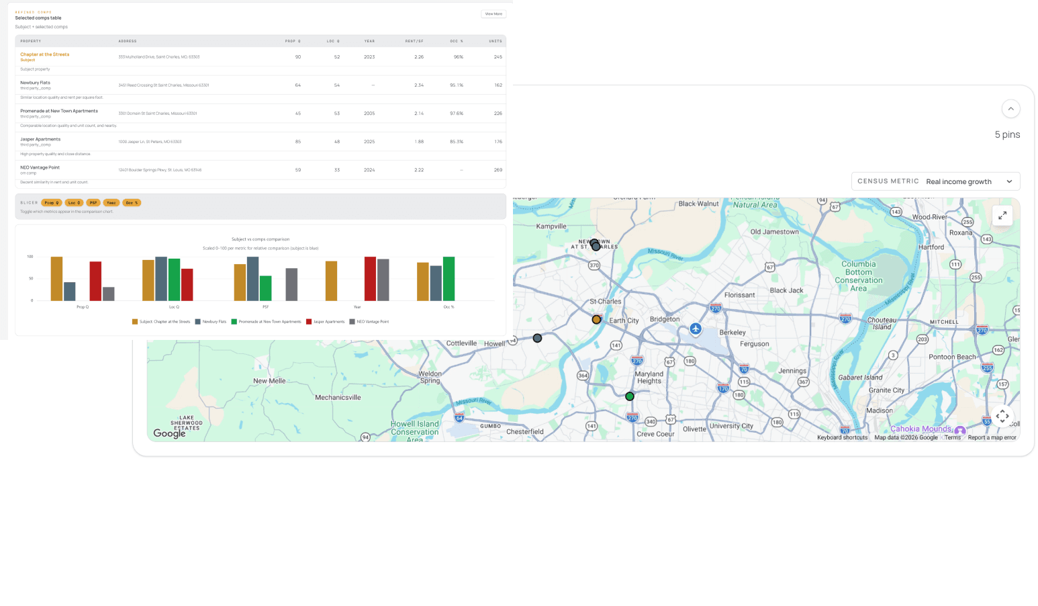Screen dimensions: 1038x606
Task: Click the 269 units value
Action: (498, 170)
